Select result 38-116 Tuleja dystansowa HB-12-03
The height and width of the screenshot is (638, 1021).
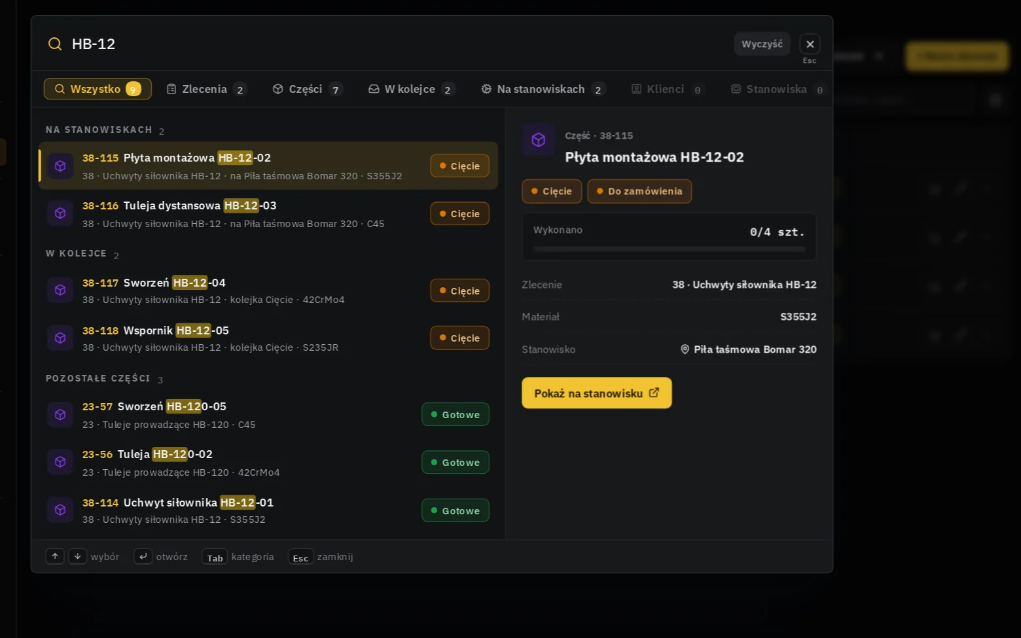(268, 213)
